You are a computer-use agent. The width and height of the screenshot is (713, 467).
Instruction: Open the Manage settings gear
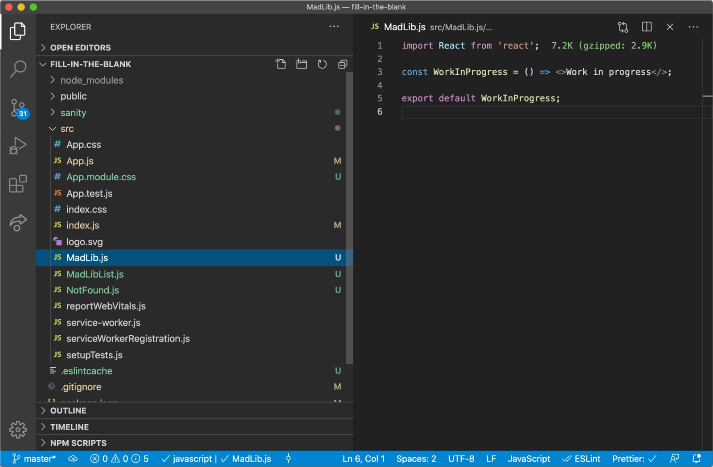(x=18, y=430)
